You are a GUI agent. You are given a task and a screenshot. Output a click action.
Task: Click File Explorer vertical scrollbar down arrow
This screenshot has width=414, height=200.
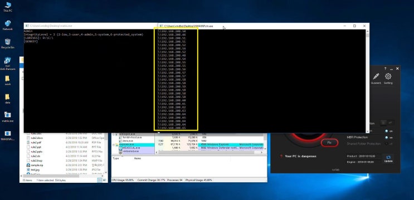[x=106, y=172]
